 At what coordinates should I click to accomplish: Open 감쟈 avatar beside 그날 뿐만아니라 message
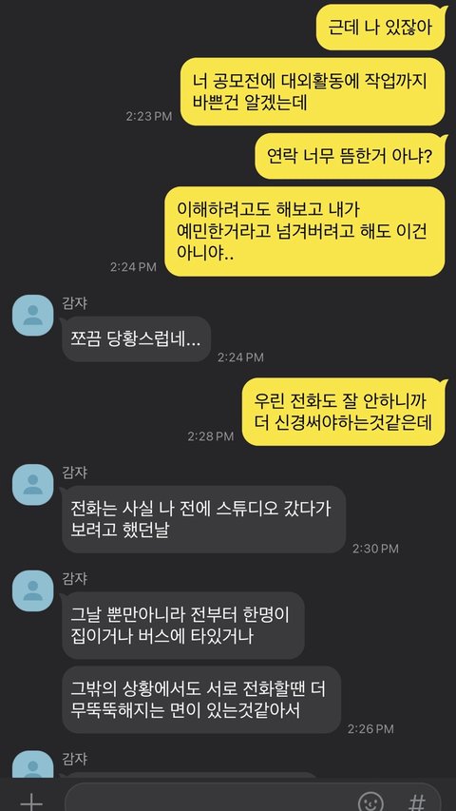coord(32,590)
